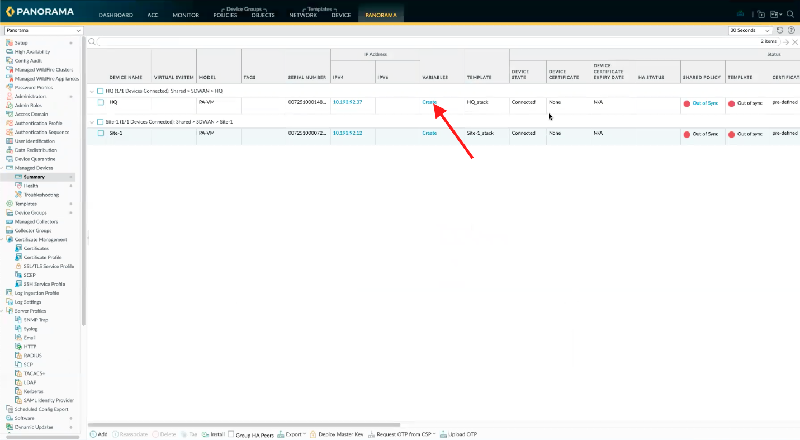Switch to the MONITOR tab
Image resolution: width=800 pixels, height=440 pixels.
[186, 15]
